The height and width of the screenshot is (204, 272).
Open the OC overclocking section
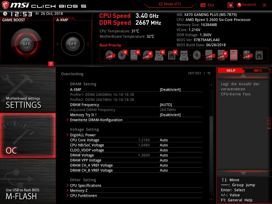click(x=28, y=135)
